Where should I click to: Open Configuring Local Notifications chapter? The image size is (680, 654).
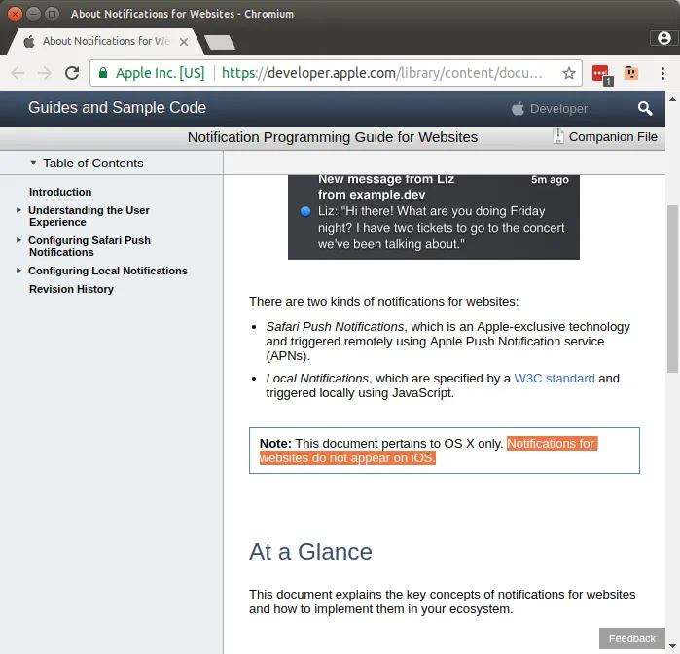pos(108,271)
